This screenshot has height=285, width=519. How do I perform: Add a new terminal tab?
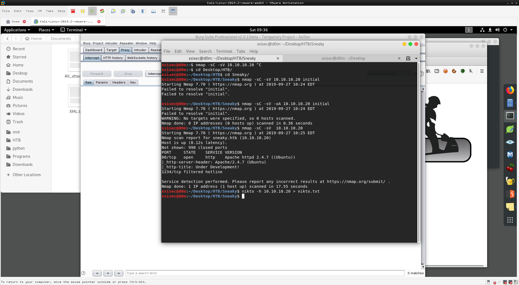408,58
